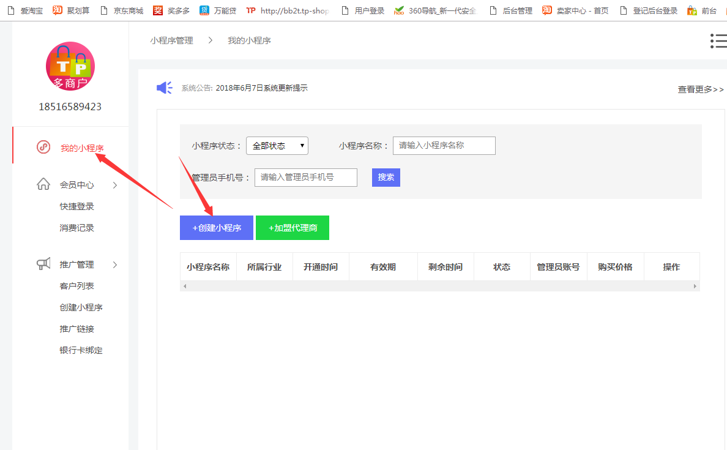Open the 万能贷 bookmark
The image size is (727, 450).
tap(218, 10)
